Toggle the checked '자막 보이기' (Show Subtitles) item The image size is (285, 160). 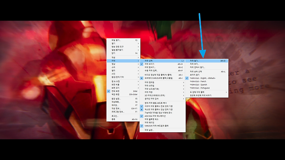[163, 64]
